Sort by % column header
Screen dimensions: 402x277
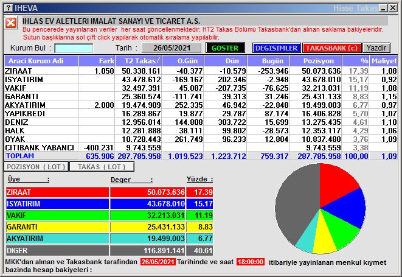[x=356, y=61]
